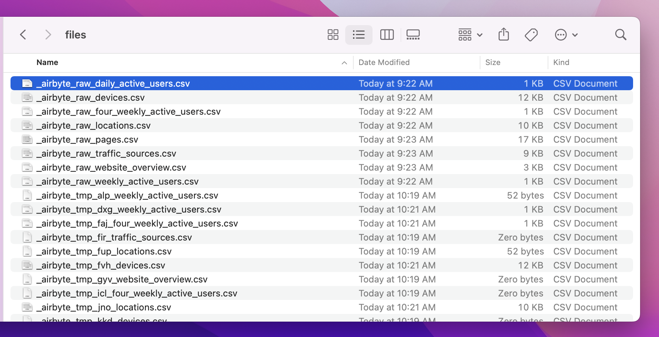Switch to gallery view
The height and width of the screenshot is (337, 659).
click(x=413, y=35)
